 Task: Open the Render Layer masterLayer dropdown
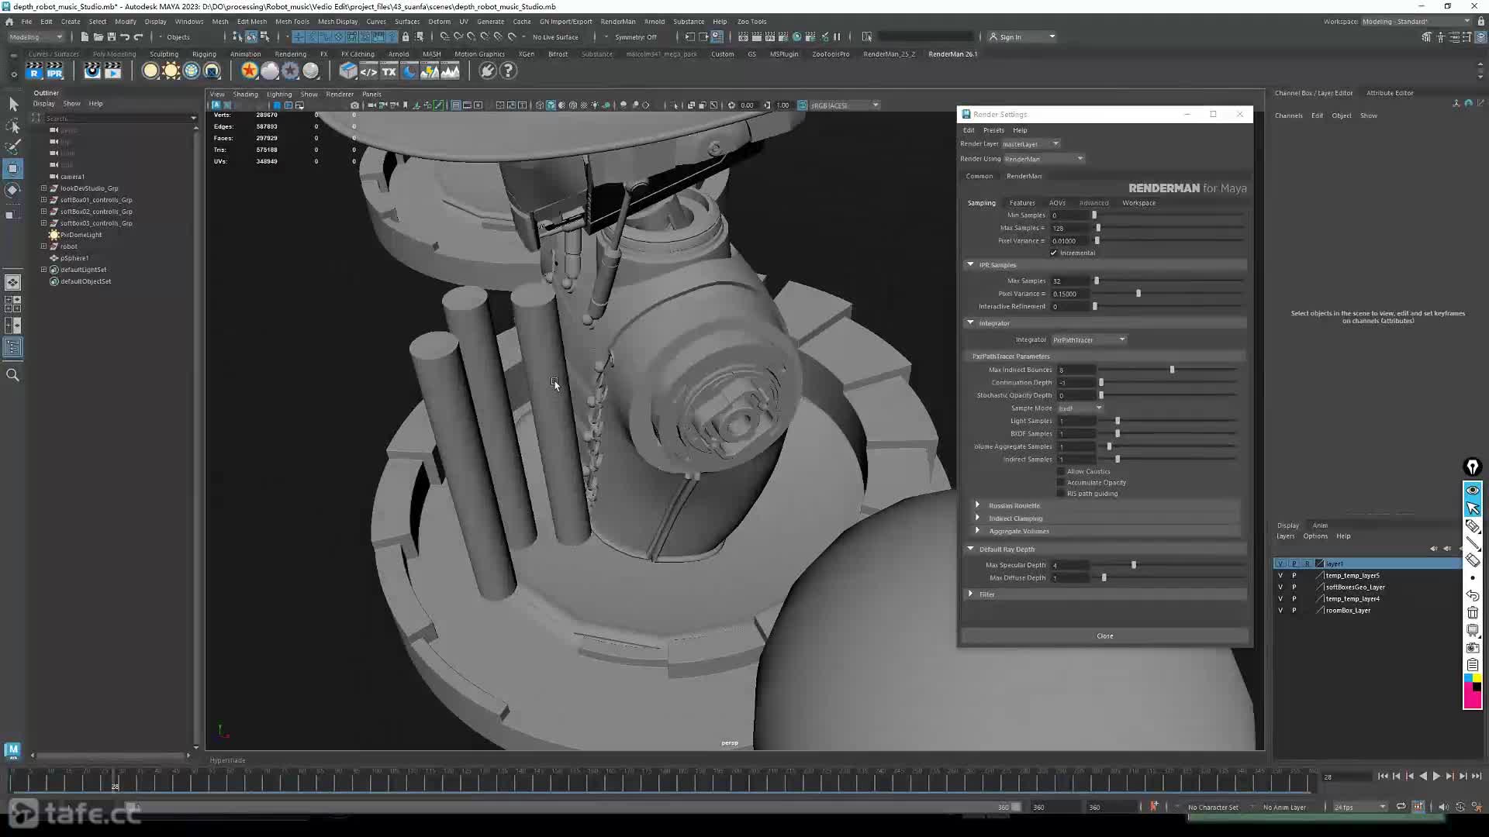click(1031, 144)
